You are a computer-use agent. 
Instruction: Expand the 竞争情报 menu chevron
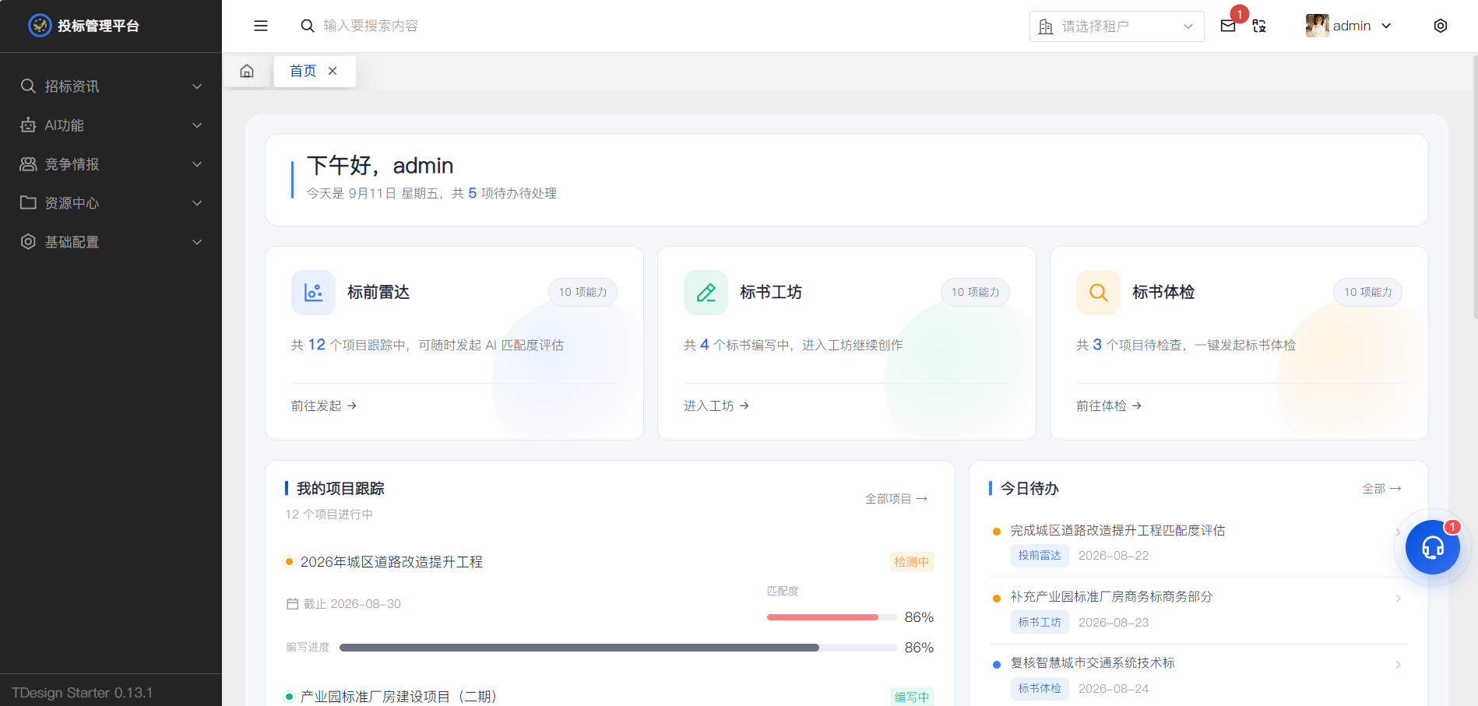click(x=197, y=164)
